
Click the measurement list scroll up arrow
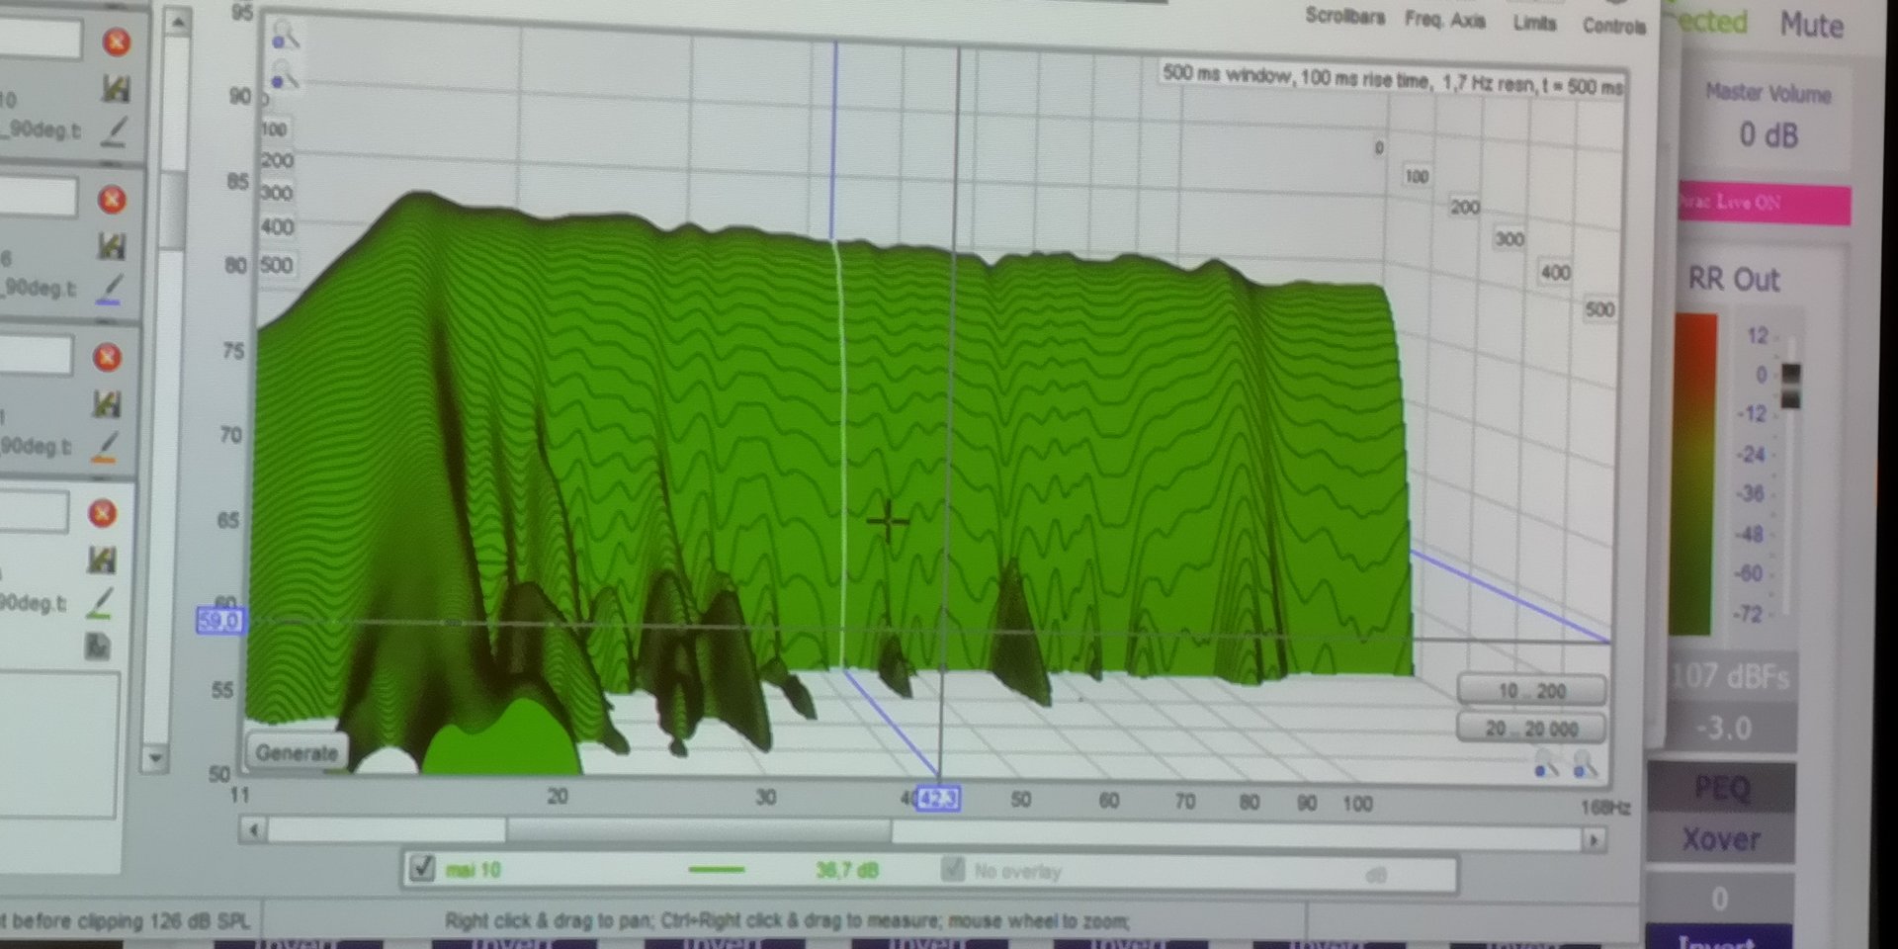tap(177, 21)
